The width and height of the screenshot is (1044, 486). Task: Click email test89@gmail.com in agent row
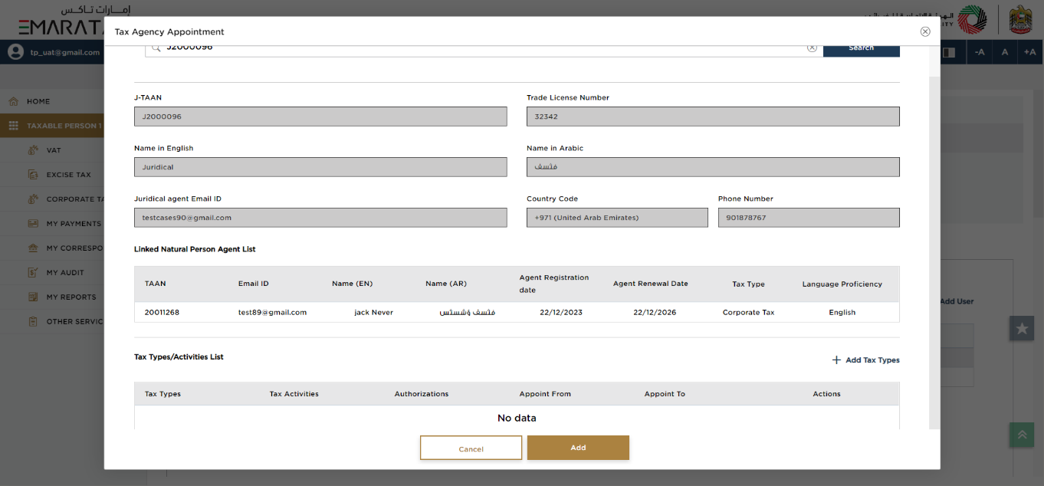pos(272,312)
